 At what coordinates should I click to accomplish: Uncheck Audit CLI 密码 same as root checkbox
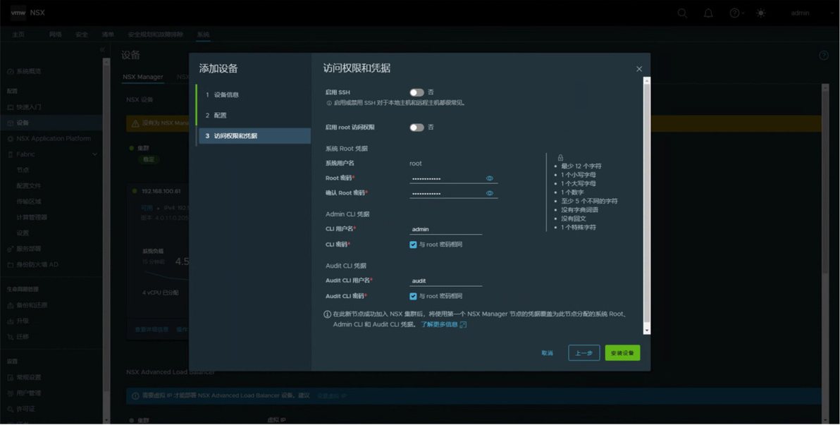413,296
